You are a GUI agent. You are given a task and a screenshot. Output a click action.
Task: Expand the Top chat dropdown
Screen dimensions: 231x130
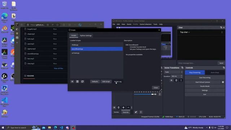(x=185, y=32)
